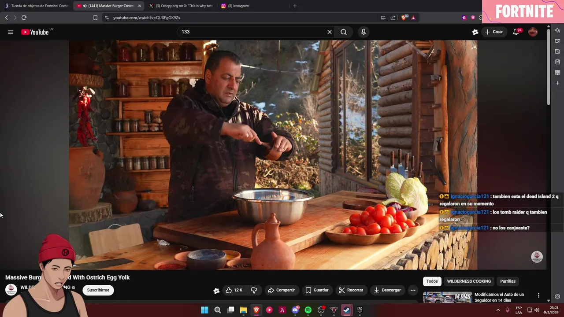Go to the YouTube home logo
The image size is (564, 317).
(35, 32)
